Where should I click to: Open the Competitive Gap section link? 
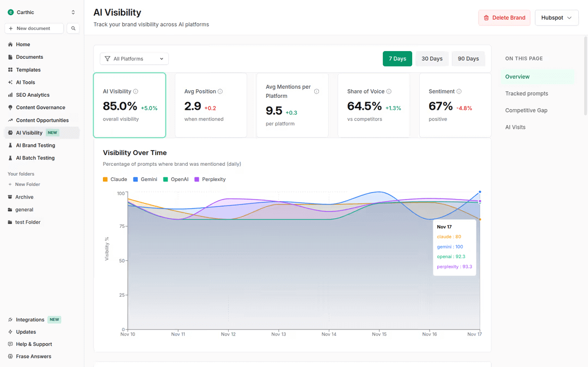[525, 110]
